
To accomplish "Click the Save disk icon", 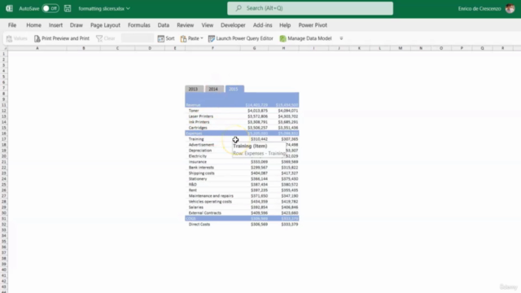I will (x=68, y=8).
